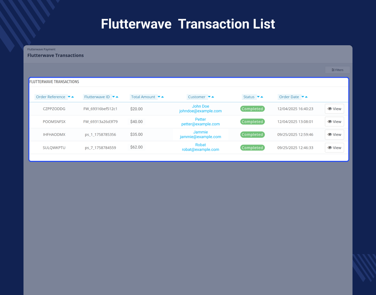
Task: Toggle the Completed badge on John Doe's transaction
Action: click(252, 109)
